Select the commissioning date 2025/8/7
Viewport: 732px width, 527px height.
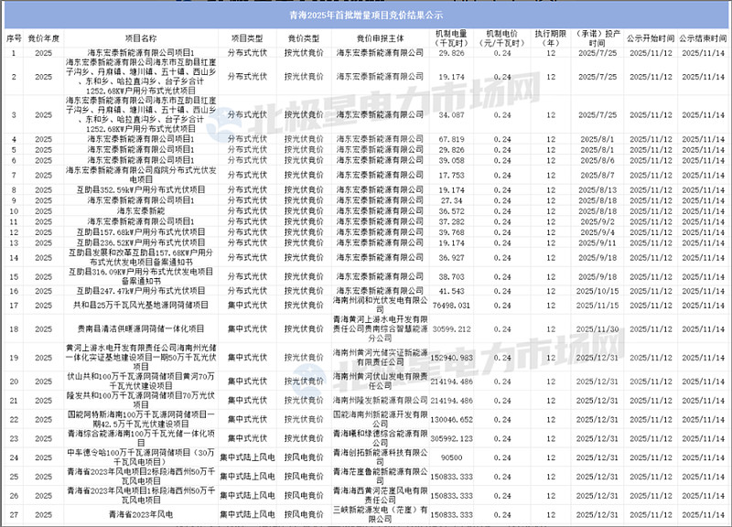(x=597, y=175)
